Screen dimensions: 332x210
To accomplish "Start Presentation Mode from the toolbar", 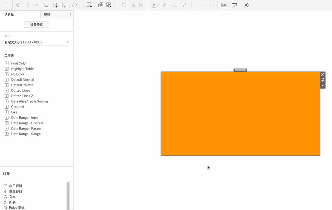I will coord(235,5).
